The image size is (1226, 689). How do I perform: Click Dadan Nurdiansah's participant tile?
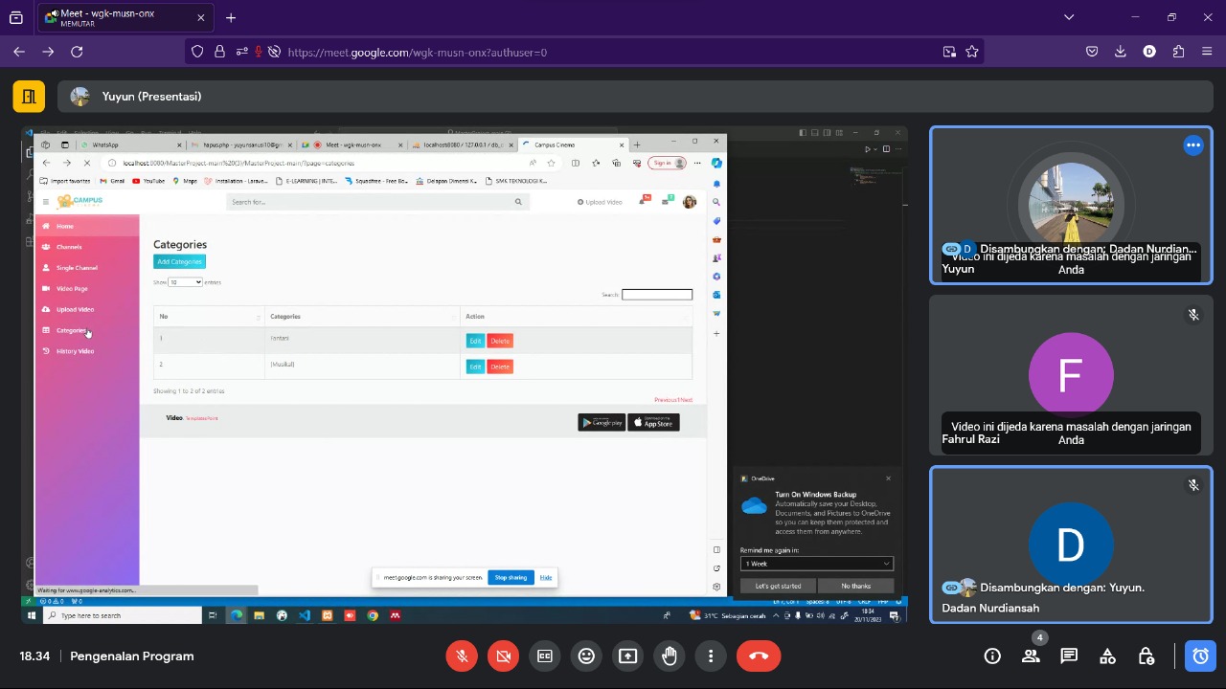tap(1070, 544)
